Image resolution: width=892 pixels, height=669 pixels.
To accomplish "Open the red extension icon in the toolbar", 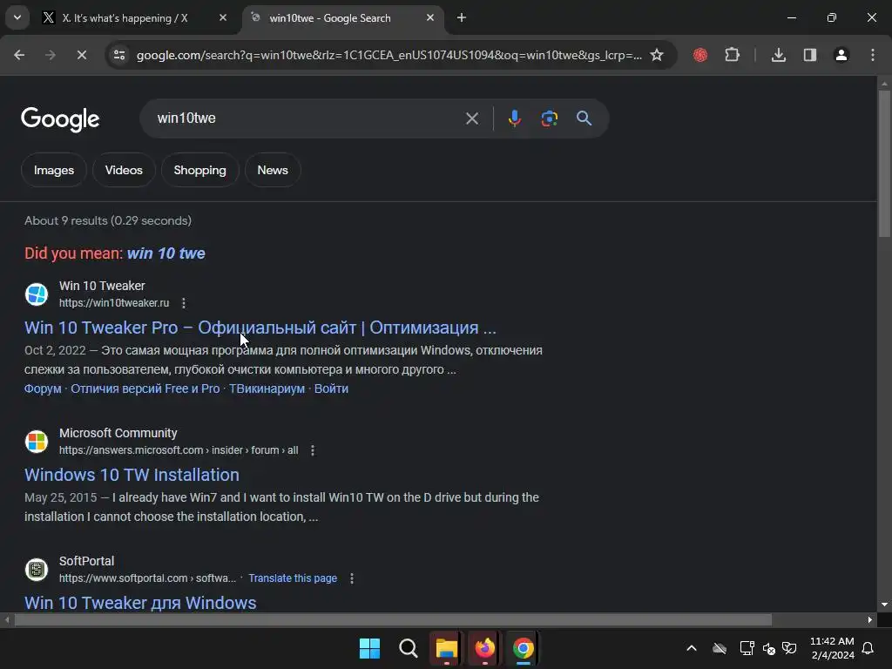I will (x=700, y=55).
